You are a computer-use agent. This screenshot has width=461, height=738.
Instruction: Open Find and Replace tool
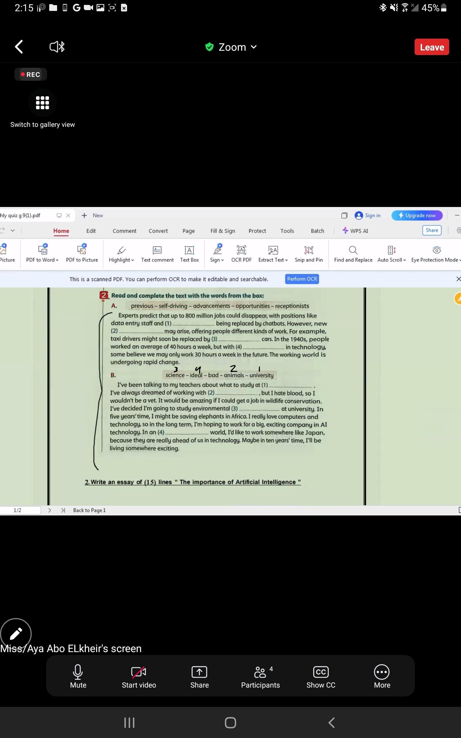click(353, 254)
